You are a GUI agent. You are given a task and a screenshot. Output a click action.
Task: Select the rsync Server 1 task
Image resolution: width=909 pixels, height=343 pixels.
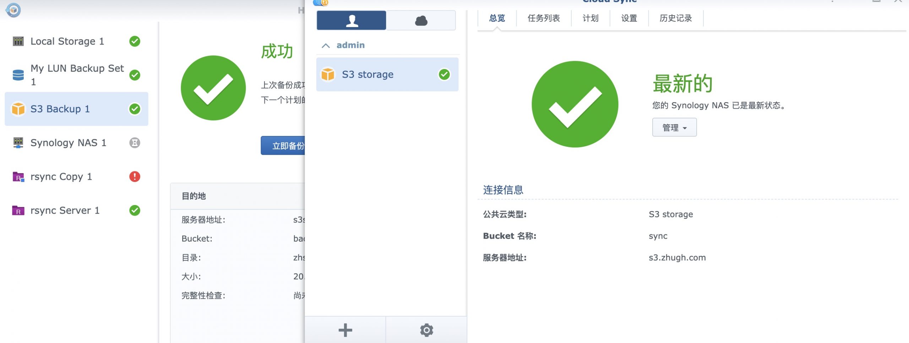pyautogui.click(x=76, y=211)
